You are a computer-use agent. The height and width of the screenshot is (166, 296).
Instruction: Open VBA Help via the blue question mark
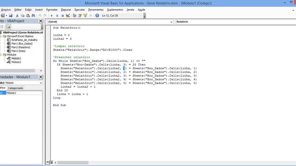click(x=97, y=16)
